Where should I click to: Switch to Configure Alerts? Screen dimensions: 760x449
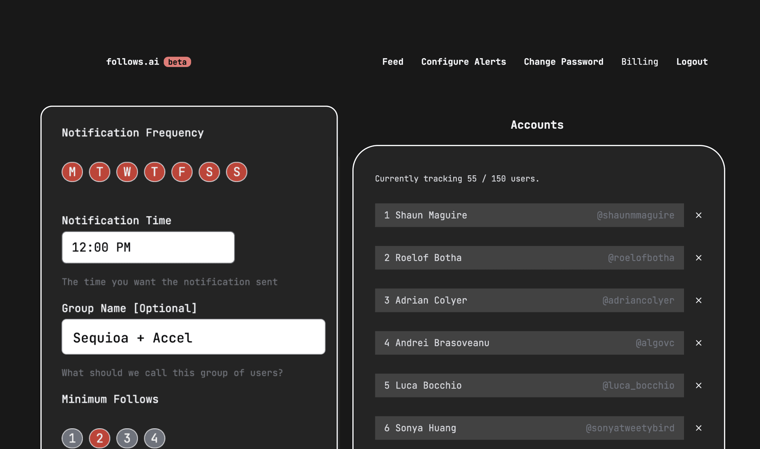tap(464, 62)
